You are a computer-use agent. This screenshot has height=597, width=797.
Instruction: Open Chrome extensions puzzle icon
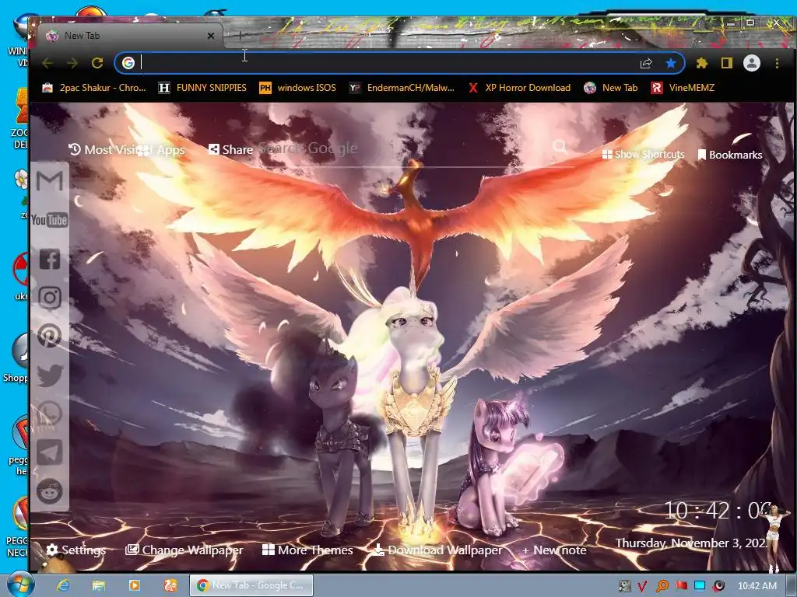pos(702,63)
